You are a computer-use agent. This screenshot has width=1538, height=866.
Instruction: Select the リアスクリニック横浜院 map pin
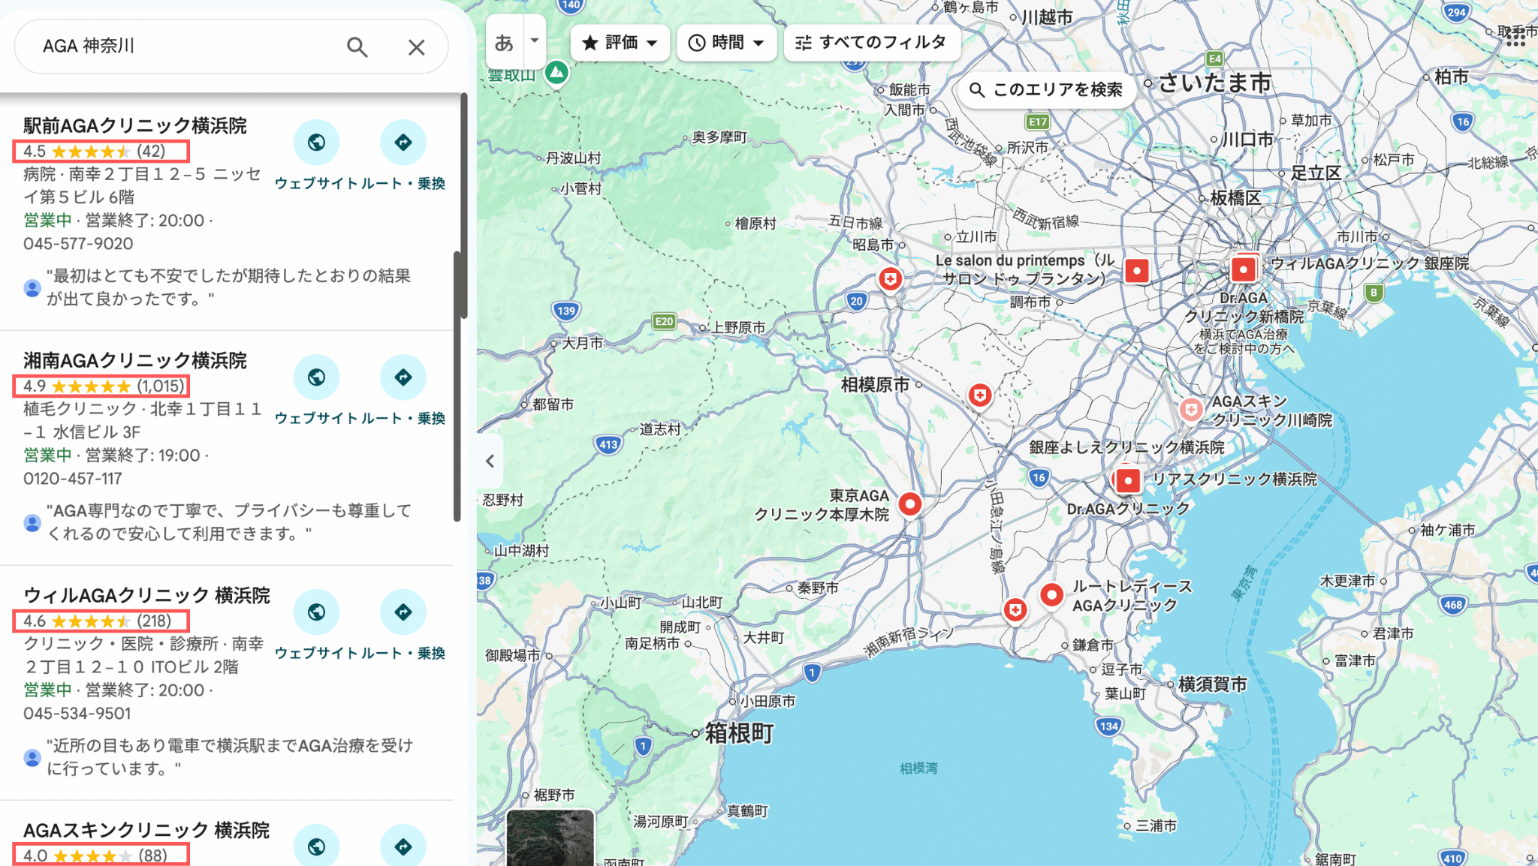(x=1127, y=480)
